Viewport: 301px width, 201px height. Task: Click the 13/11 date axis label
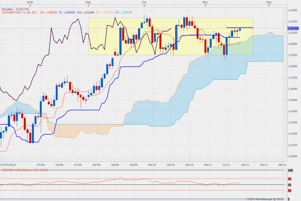point(227,165)
